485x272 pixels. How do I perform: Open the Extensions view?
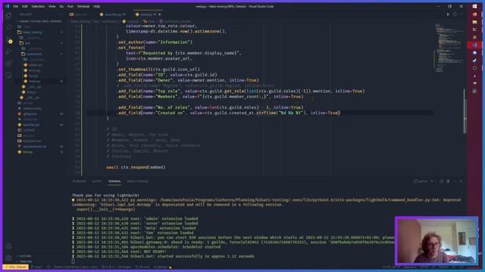[x=8, y=63]
